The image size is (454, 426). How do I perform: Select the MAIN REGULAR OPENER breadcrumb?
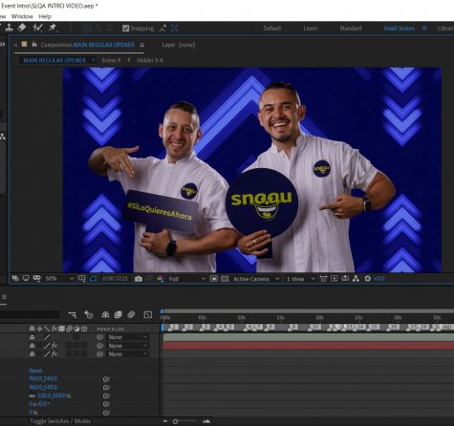click(54, 60)
